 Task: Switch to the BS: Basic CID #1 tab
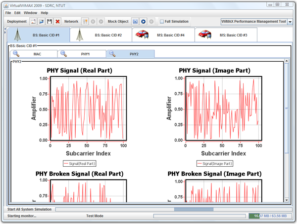(x=39, y=35)
